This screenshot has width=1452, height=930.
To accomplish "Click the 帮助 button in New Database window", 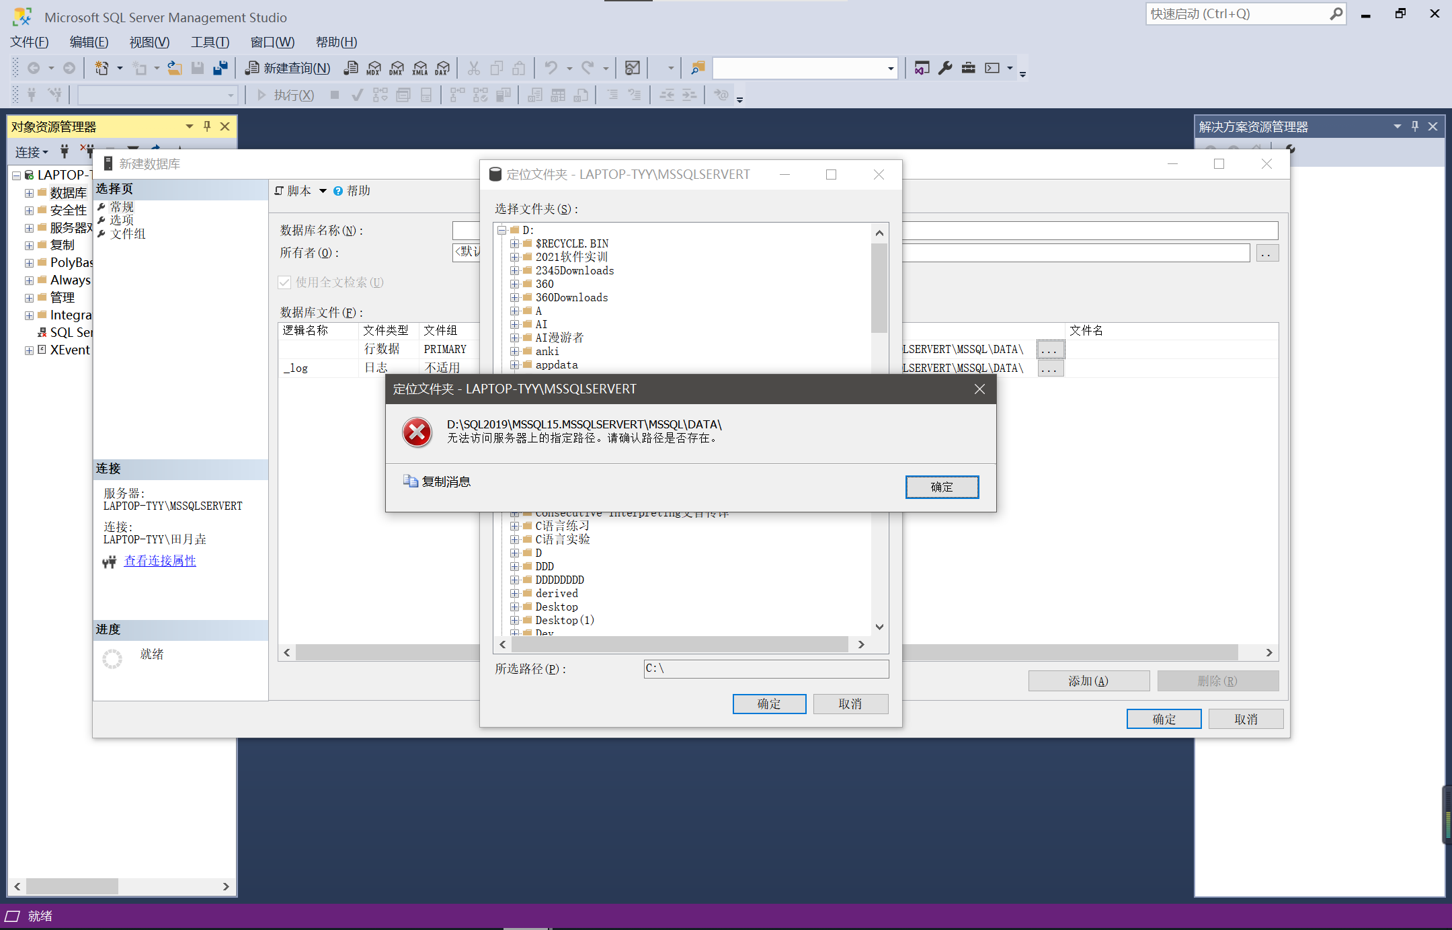I will tap(352, 191).
